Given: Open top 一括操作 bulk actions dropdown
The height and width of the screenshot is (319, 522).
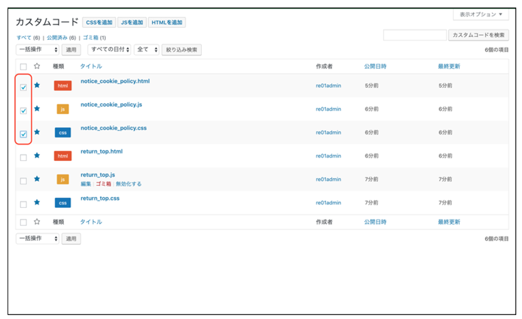Looking at the screenshot, I should pos(38,50).
